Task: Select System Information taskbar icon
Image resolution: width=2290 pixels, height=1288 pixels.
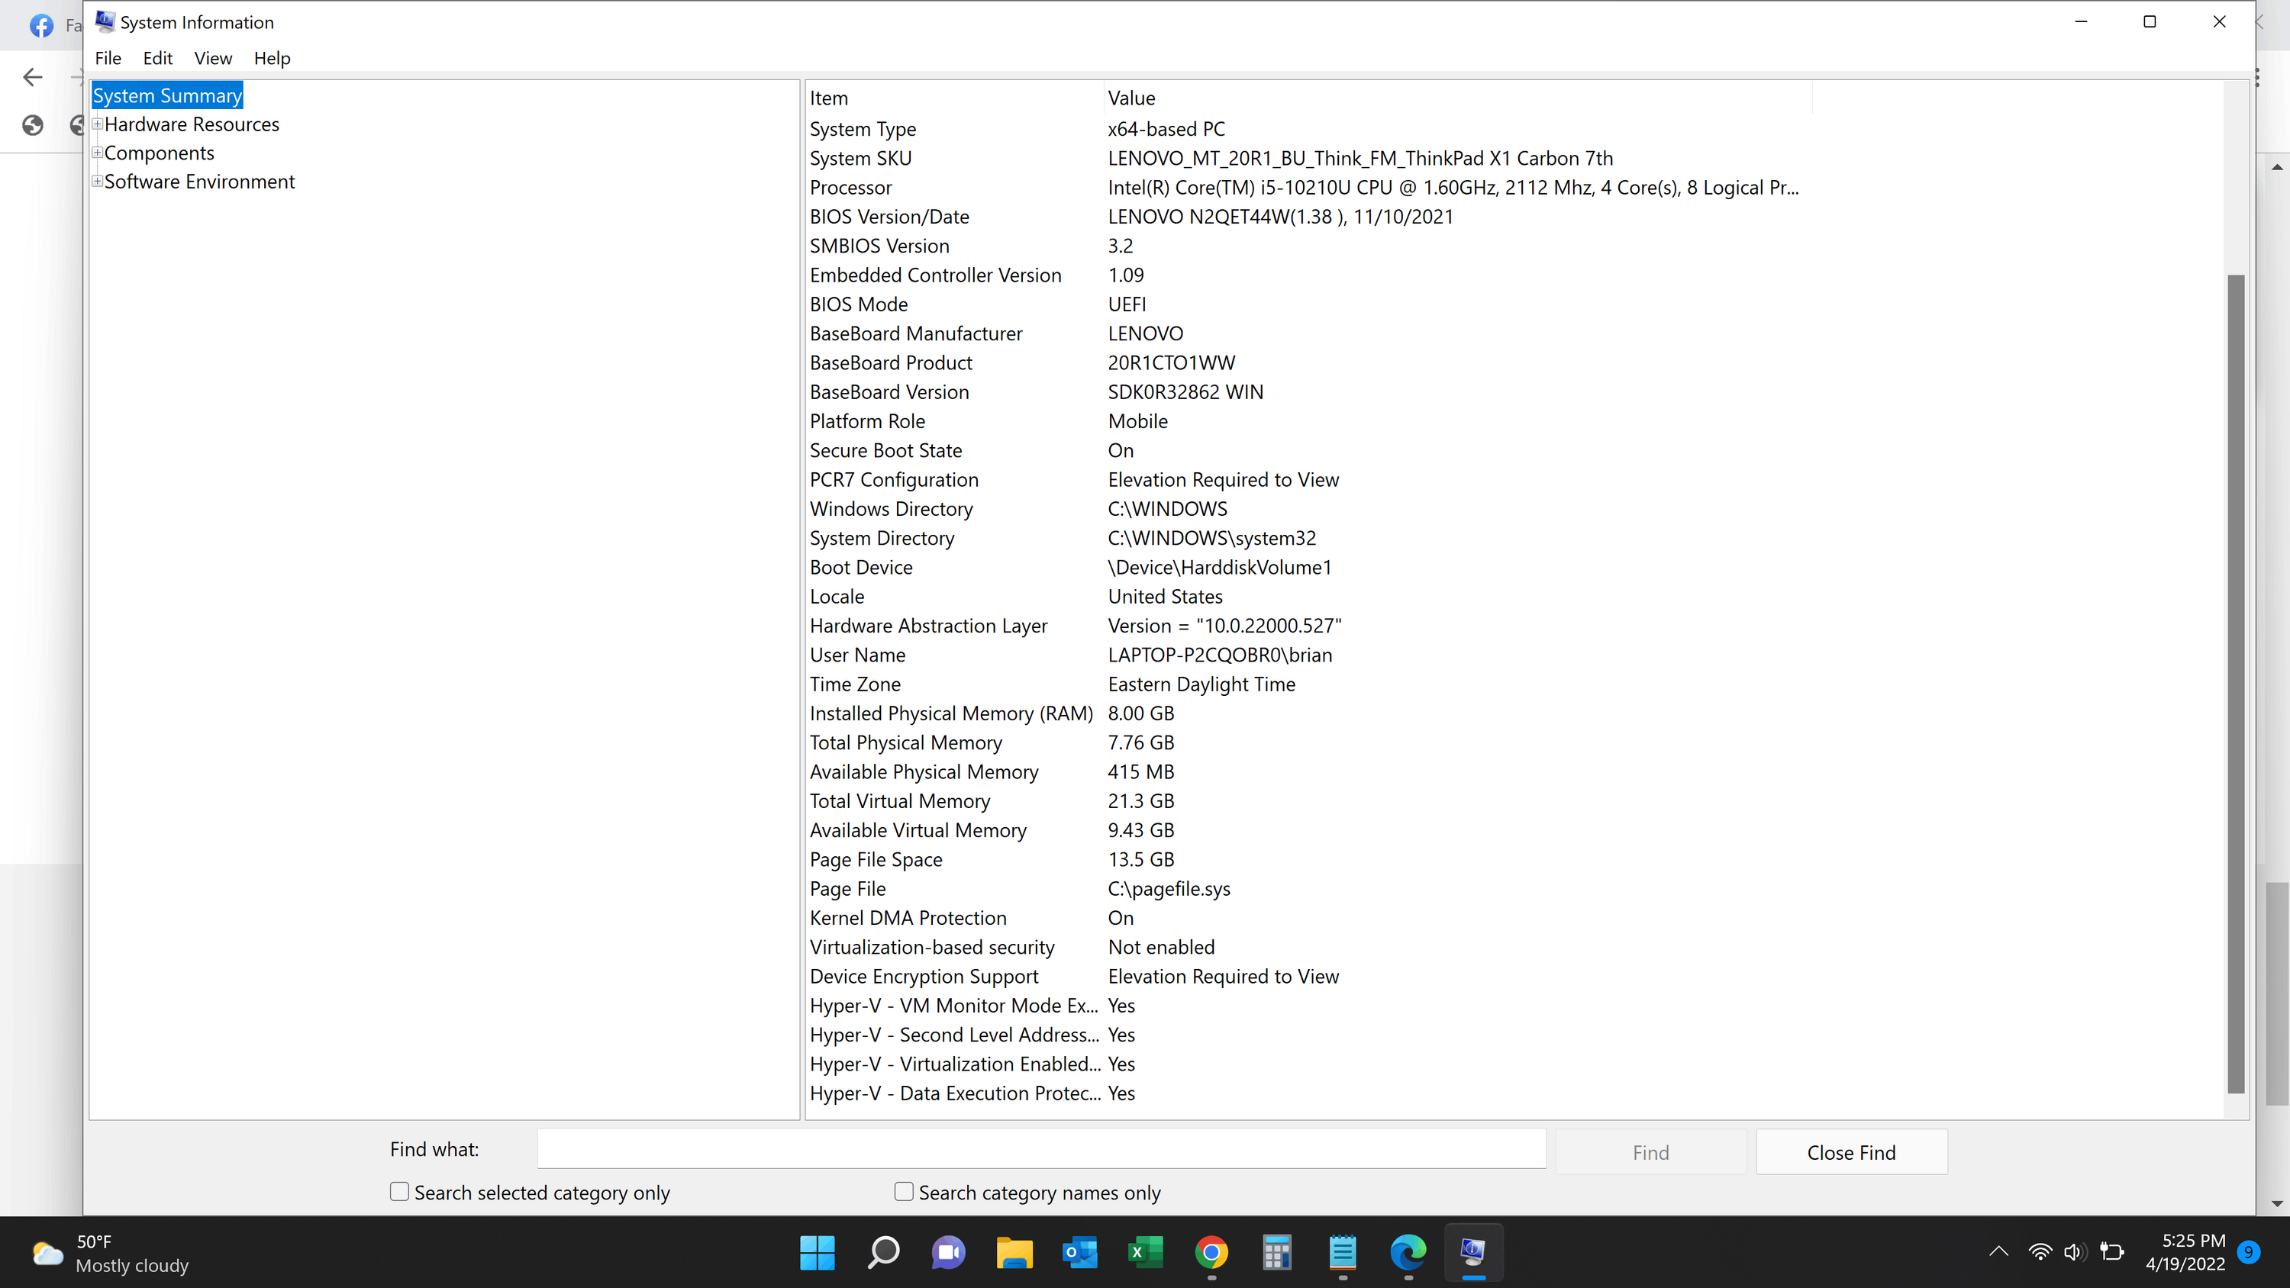Action: (1473, 1252)
